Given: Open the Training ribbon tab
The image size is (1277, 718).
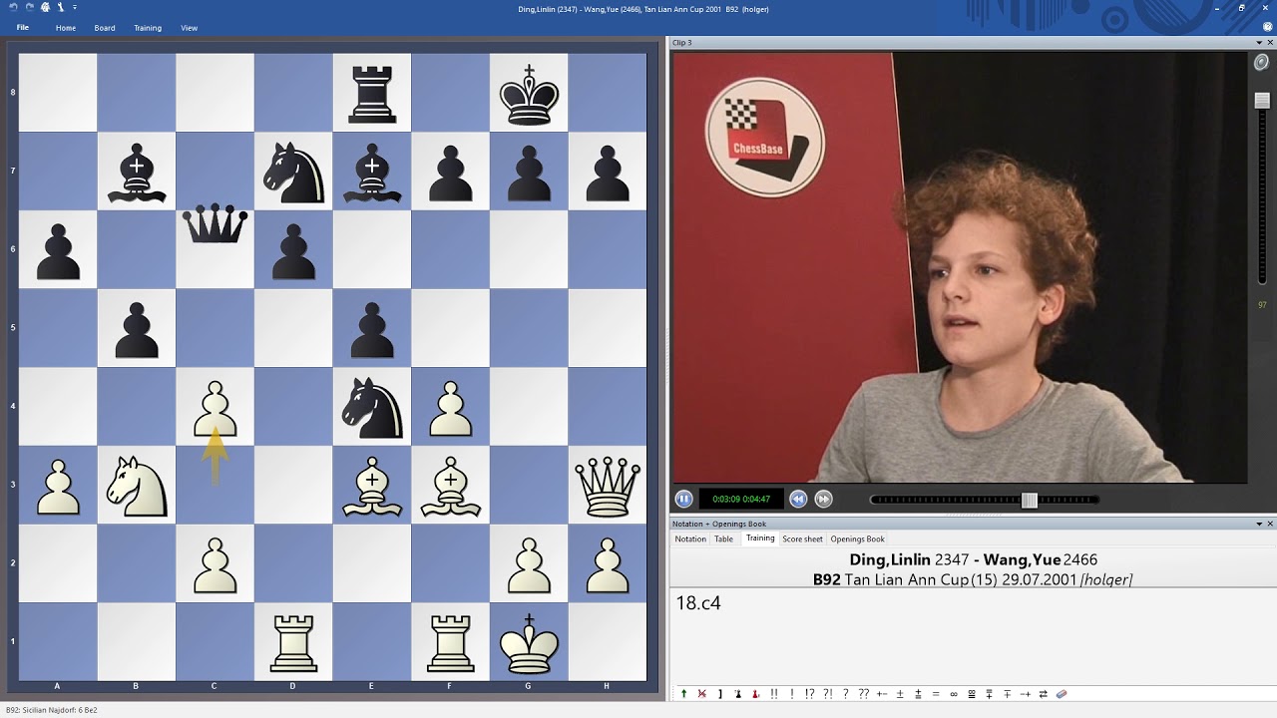Looking at the screenshot, I should pyautogui.click(x=148, y=28).
